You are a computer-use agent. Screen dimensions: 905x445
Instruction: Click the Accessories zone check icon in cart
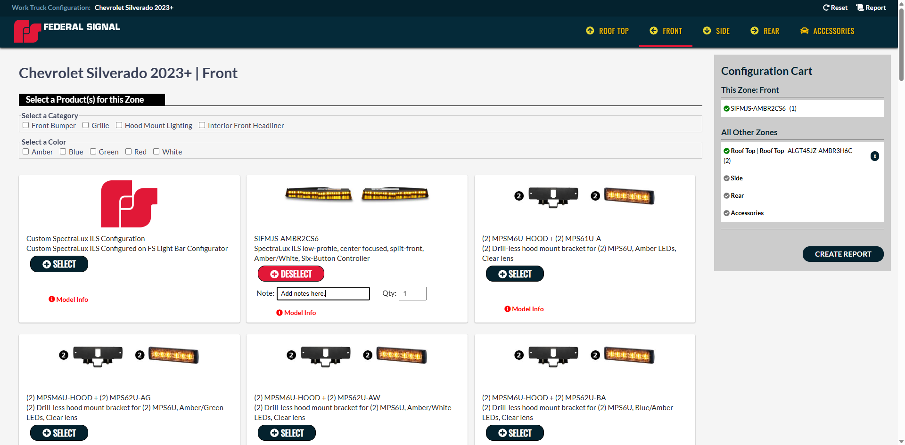coord(726,213)
